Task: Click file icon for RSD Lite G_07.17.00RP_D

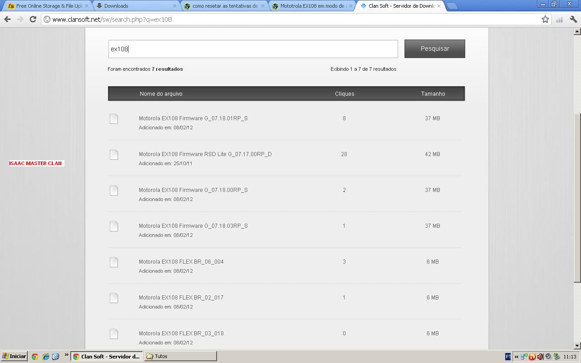Action: point(114,154)
